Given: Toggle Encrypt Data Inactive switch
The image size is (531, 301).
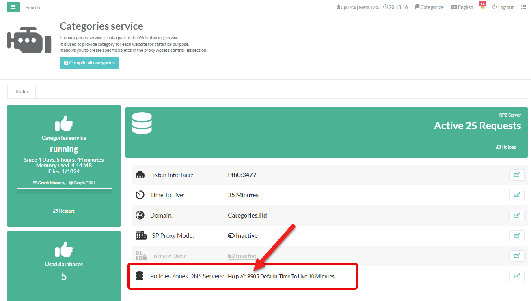Looking at the screenshot, I should (x=243, y=256).
